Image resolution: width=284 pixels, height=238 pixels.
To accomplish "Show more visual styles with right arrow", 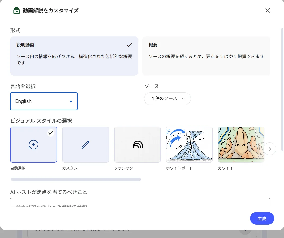I will pyautogui.click(x=270, y=149).
